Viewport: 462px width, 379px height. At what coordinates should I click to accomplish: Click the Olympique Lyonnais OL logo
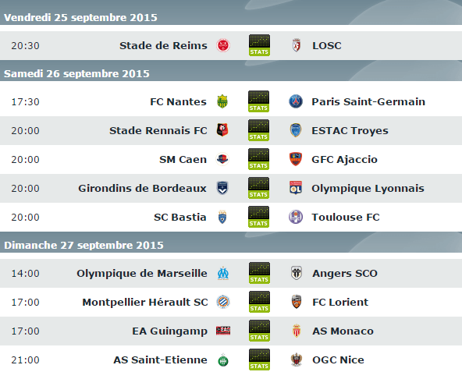[296, 188]
